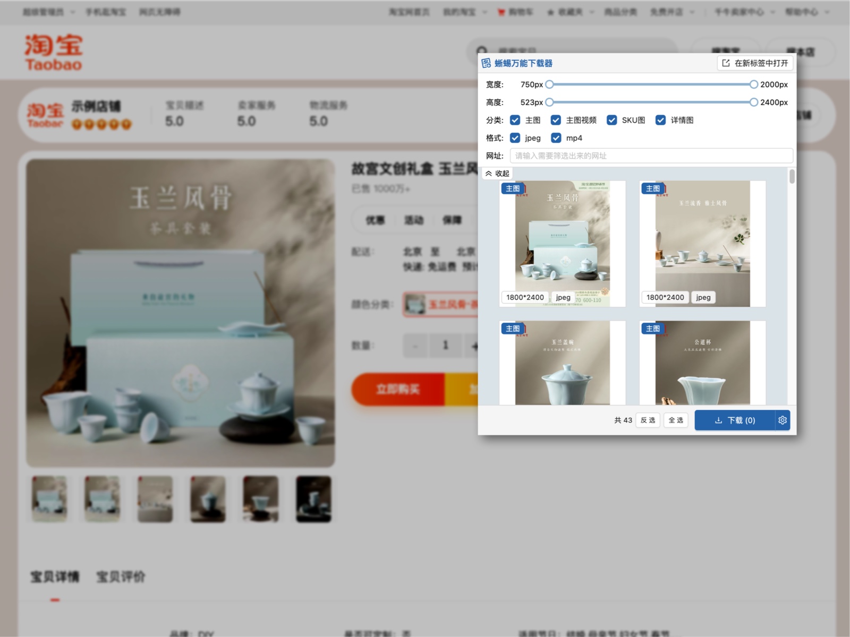
Task: Click the Taobao logo
Action: click(53, 53)
